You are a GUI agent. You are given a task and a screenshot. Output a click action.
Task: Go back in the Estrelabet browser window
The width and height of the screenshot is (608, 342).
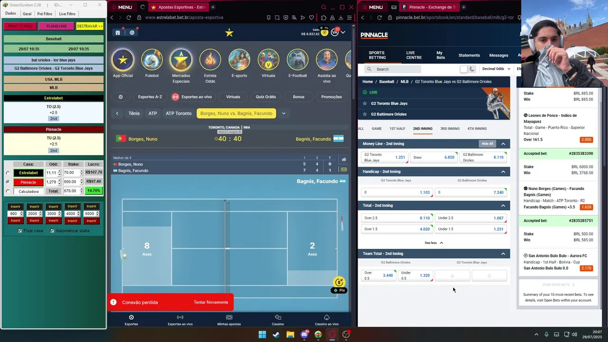point(112,18)
